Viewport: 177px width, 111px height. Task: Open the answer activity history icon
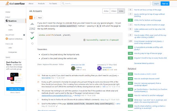pos(32,44)
